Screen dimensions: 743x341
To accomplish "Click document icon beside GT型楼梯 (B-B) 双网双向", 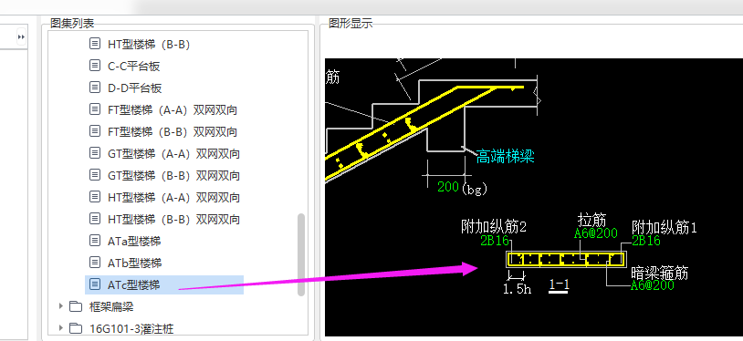I will [x=95, y=175].
